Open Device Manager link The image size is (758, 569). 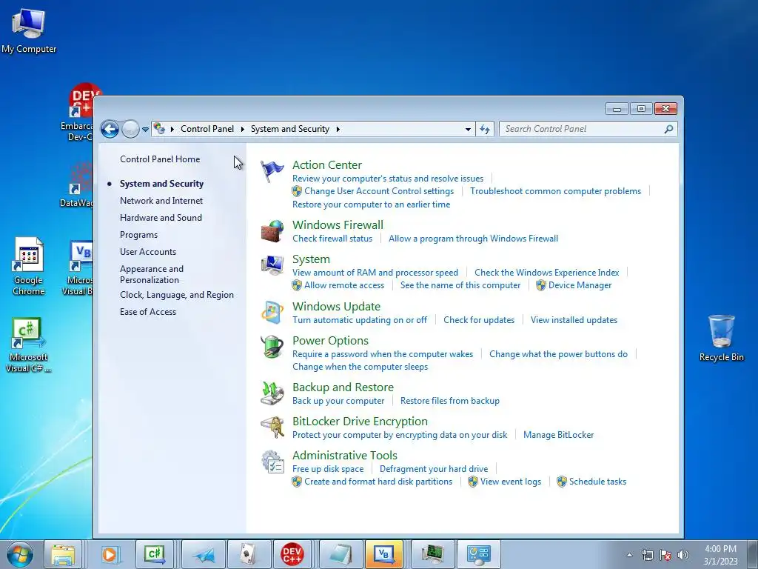(580, 285)
